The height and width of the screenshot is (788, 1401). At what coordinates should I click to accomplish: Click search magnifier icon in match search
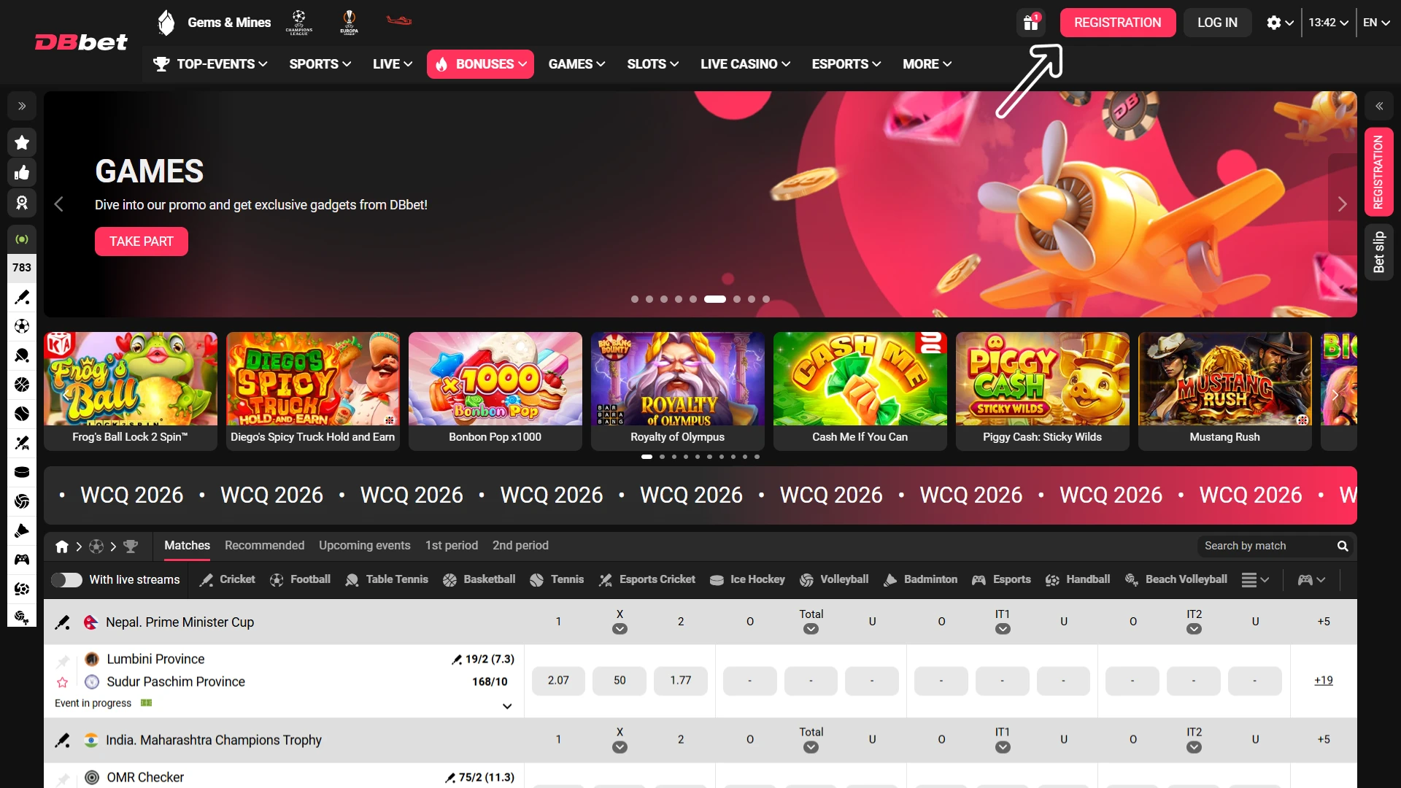tap(1342, 546)
